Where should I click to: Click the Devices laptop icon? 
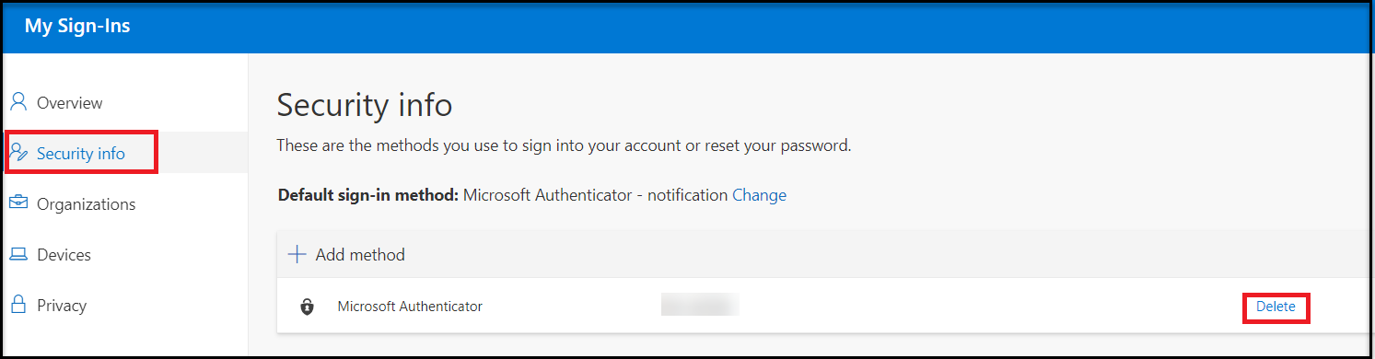[18, 254]
